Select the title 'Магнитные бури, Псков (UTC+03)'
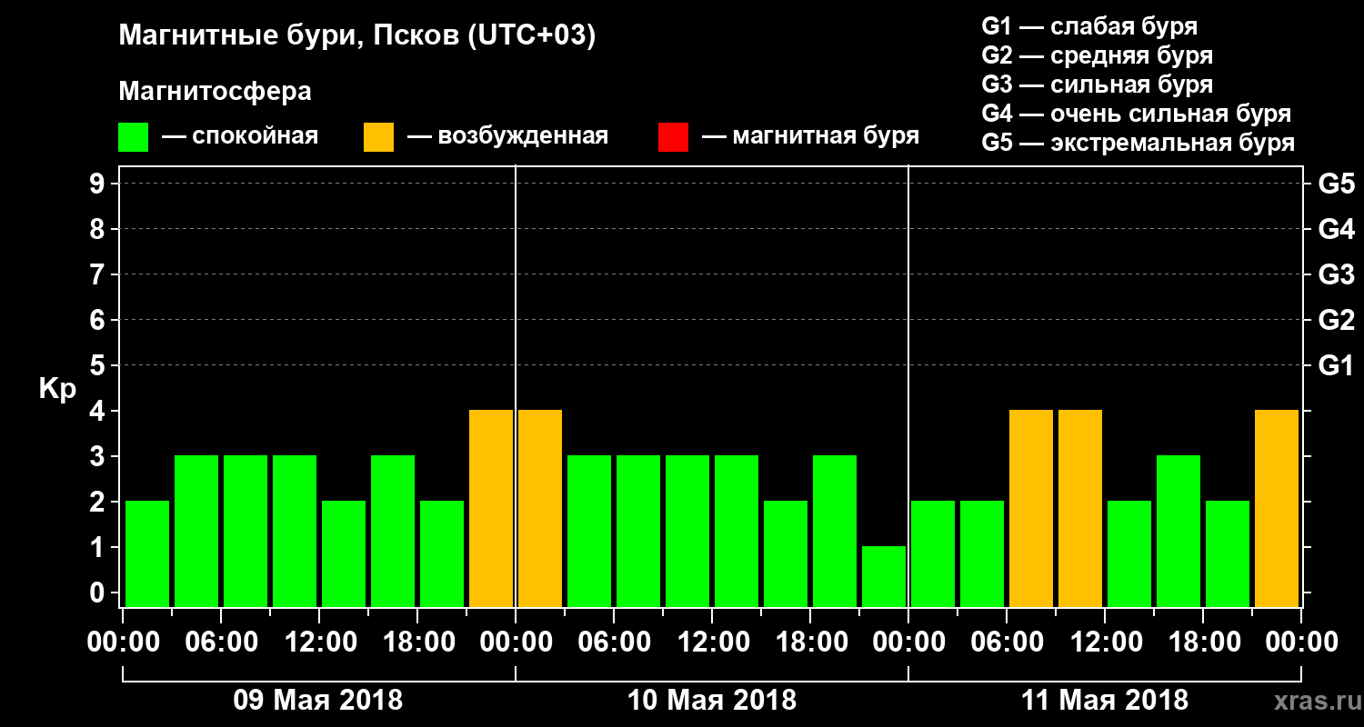This screenshot has height=727, width=1364. [357, 37]
